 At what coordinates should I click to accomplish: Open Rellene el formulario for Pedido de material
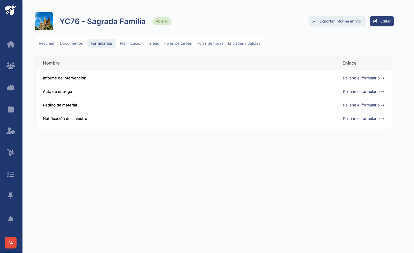[x=364, y=105]
